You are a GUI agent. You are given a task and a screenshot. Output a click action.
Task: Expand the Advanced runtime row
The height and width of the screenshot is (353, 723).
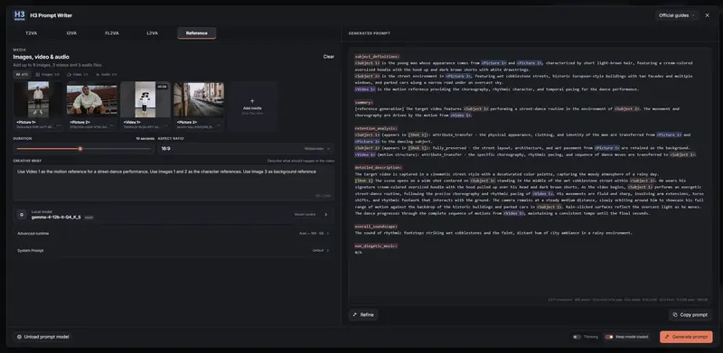pos(174,234)
